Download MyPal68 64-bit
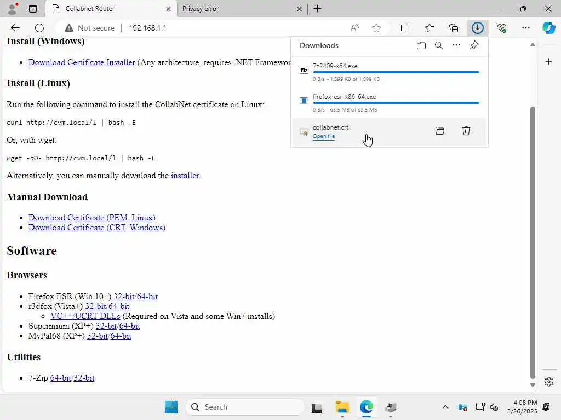This screenshot has height=420, width=561. point(121,336)
